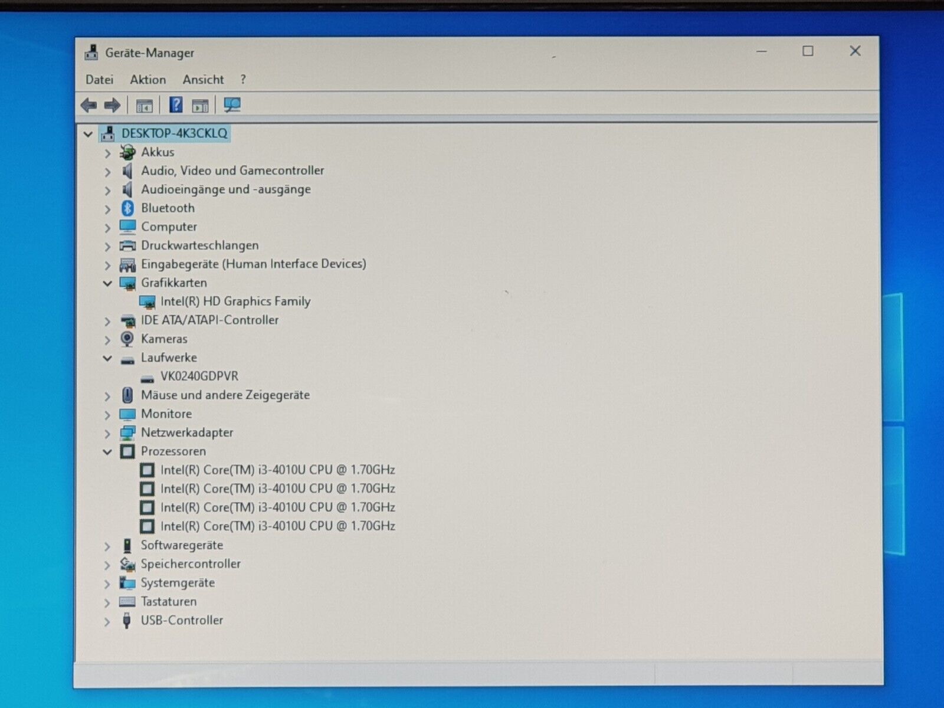Expand Audio, Video und Gamecontroller
Viewport: 944px width, 708px height.
tap(107, 172)
